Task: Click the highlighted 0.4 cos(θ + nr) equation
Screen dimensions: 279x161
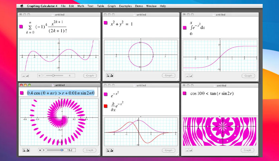Action: pos(61,93)
